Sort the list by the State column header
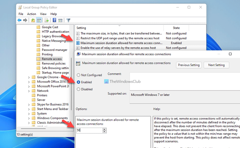This screenshot has width=240, height=148. pos(176,28)
